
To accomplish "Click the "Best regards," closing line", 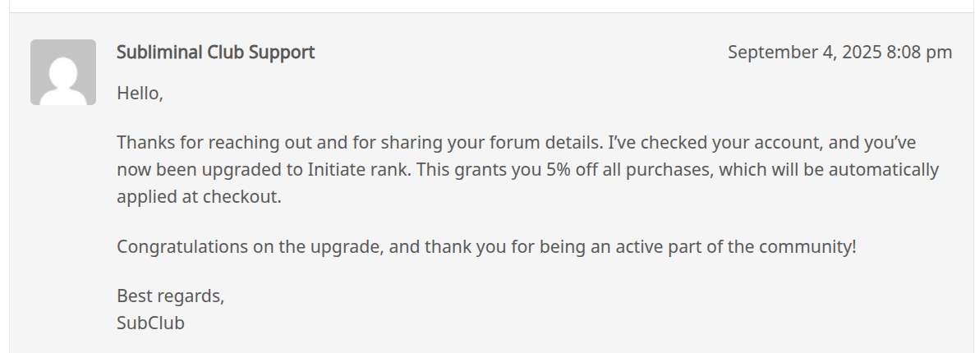I will 170,296.
